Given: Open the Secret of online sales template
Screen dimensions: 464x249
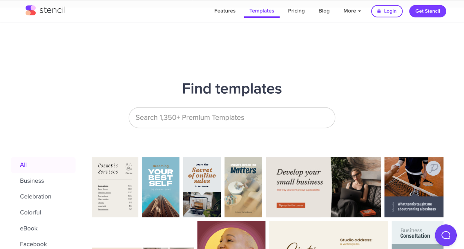Looking at the screenshot, I should tap(202, 187).
